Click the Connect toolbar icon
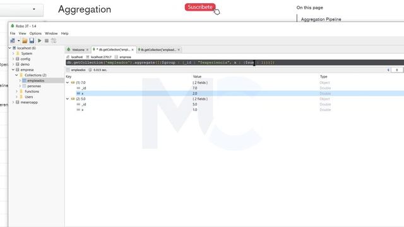This screenshot has width=404, height=227. pos(13,40)
